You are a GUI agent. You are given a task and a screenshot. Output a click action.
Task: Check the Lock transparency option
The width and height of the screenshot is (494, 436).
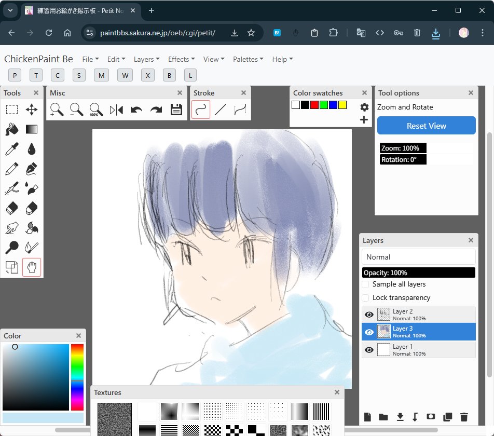point(365,298)
